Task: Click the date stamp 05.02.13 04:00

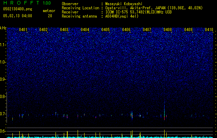Action: [18, 16]
